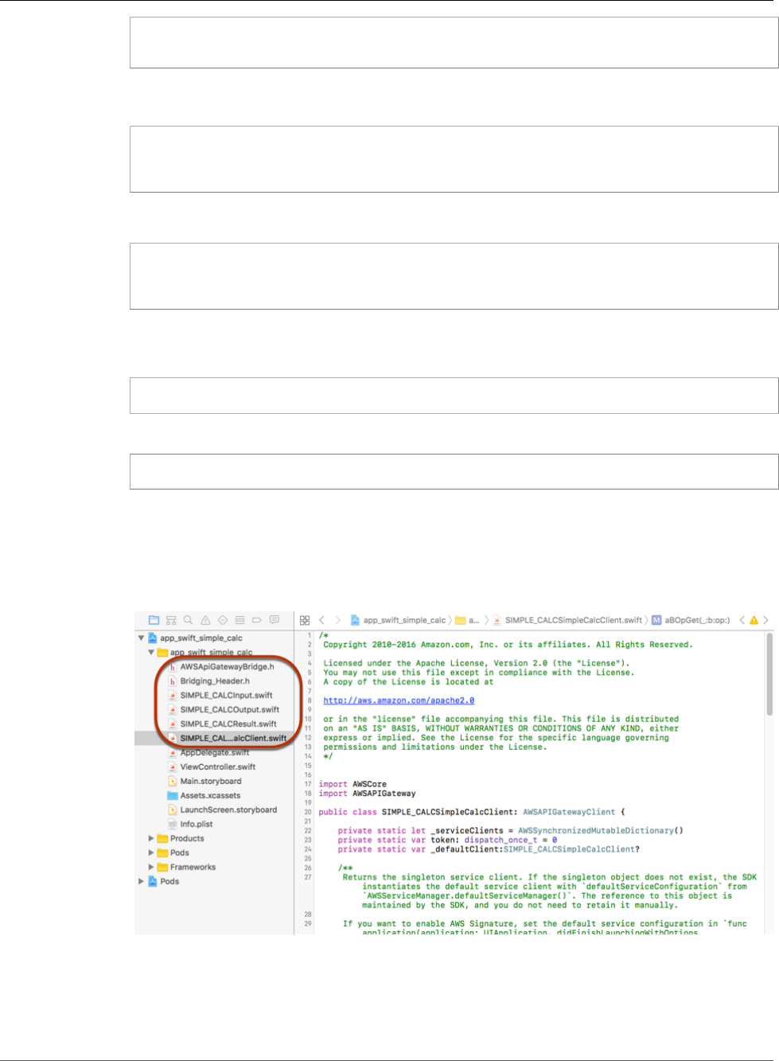
Task: Open SIMPLE_CALCResult.swift in navigator
Action: pos(222,724)
